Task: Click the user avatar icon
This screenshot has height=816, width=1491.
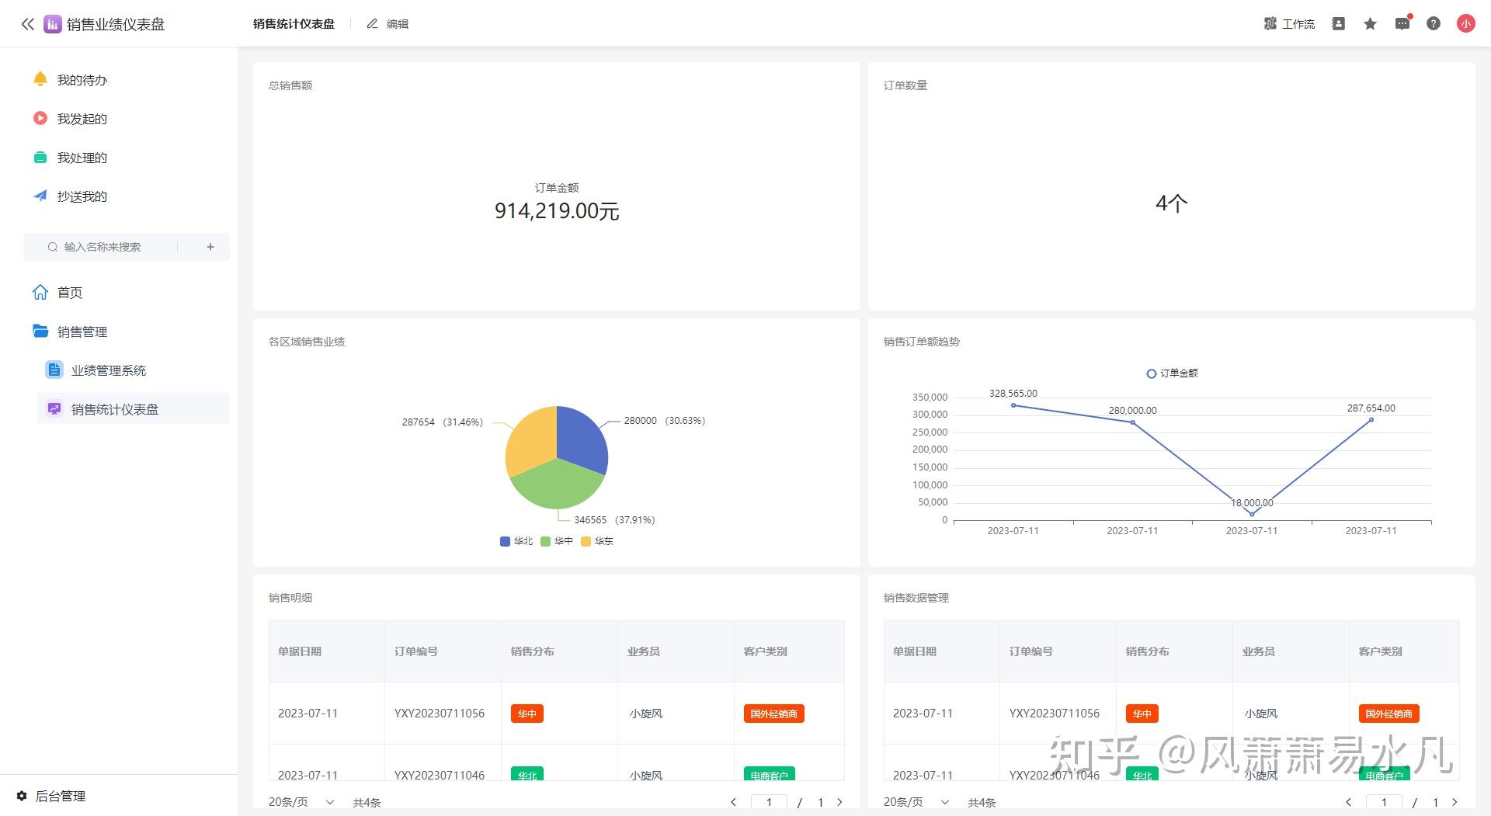Action: point(1465,24)
